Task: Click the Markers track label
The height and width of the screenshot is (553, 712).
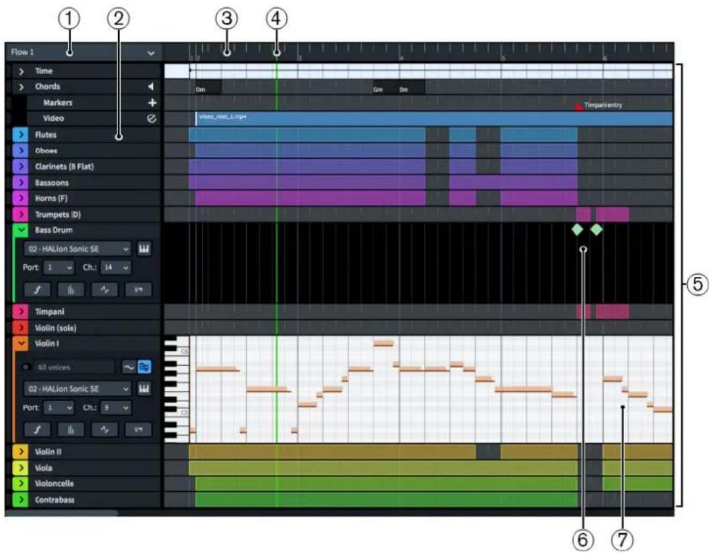Action: click(x=58, y=102)
